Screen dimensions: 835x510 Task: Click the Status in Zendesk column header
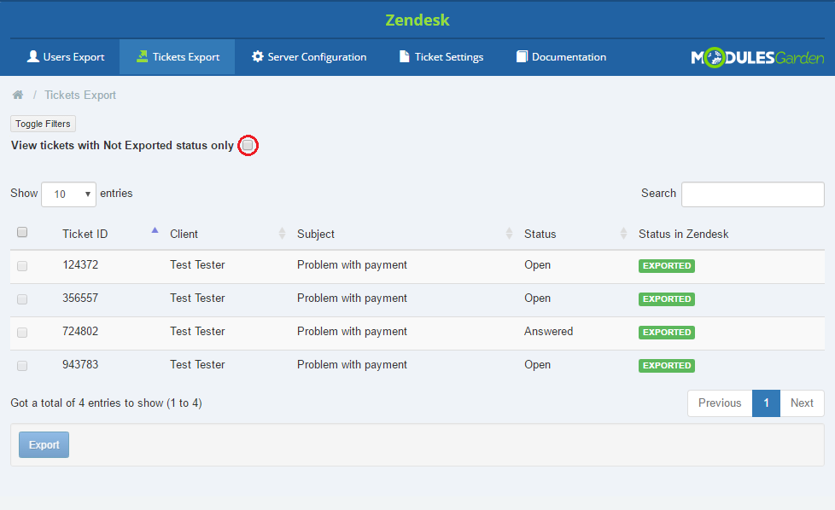click(x=684, y=234)
